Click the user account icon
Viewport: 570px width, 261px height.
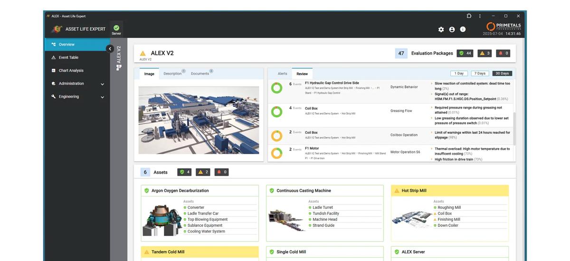pos(452,29)
